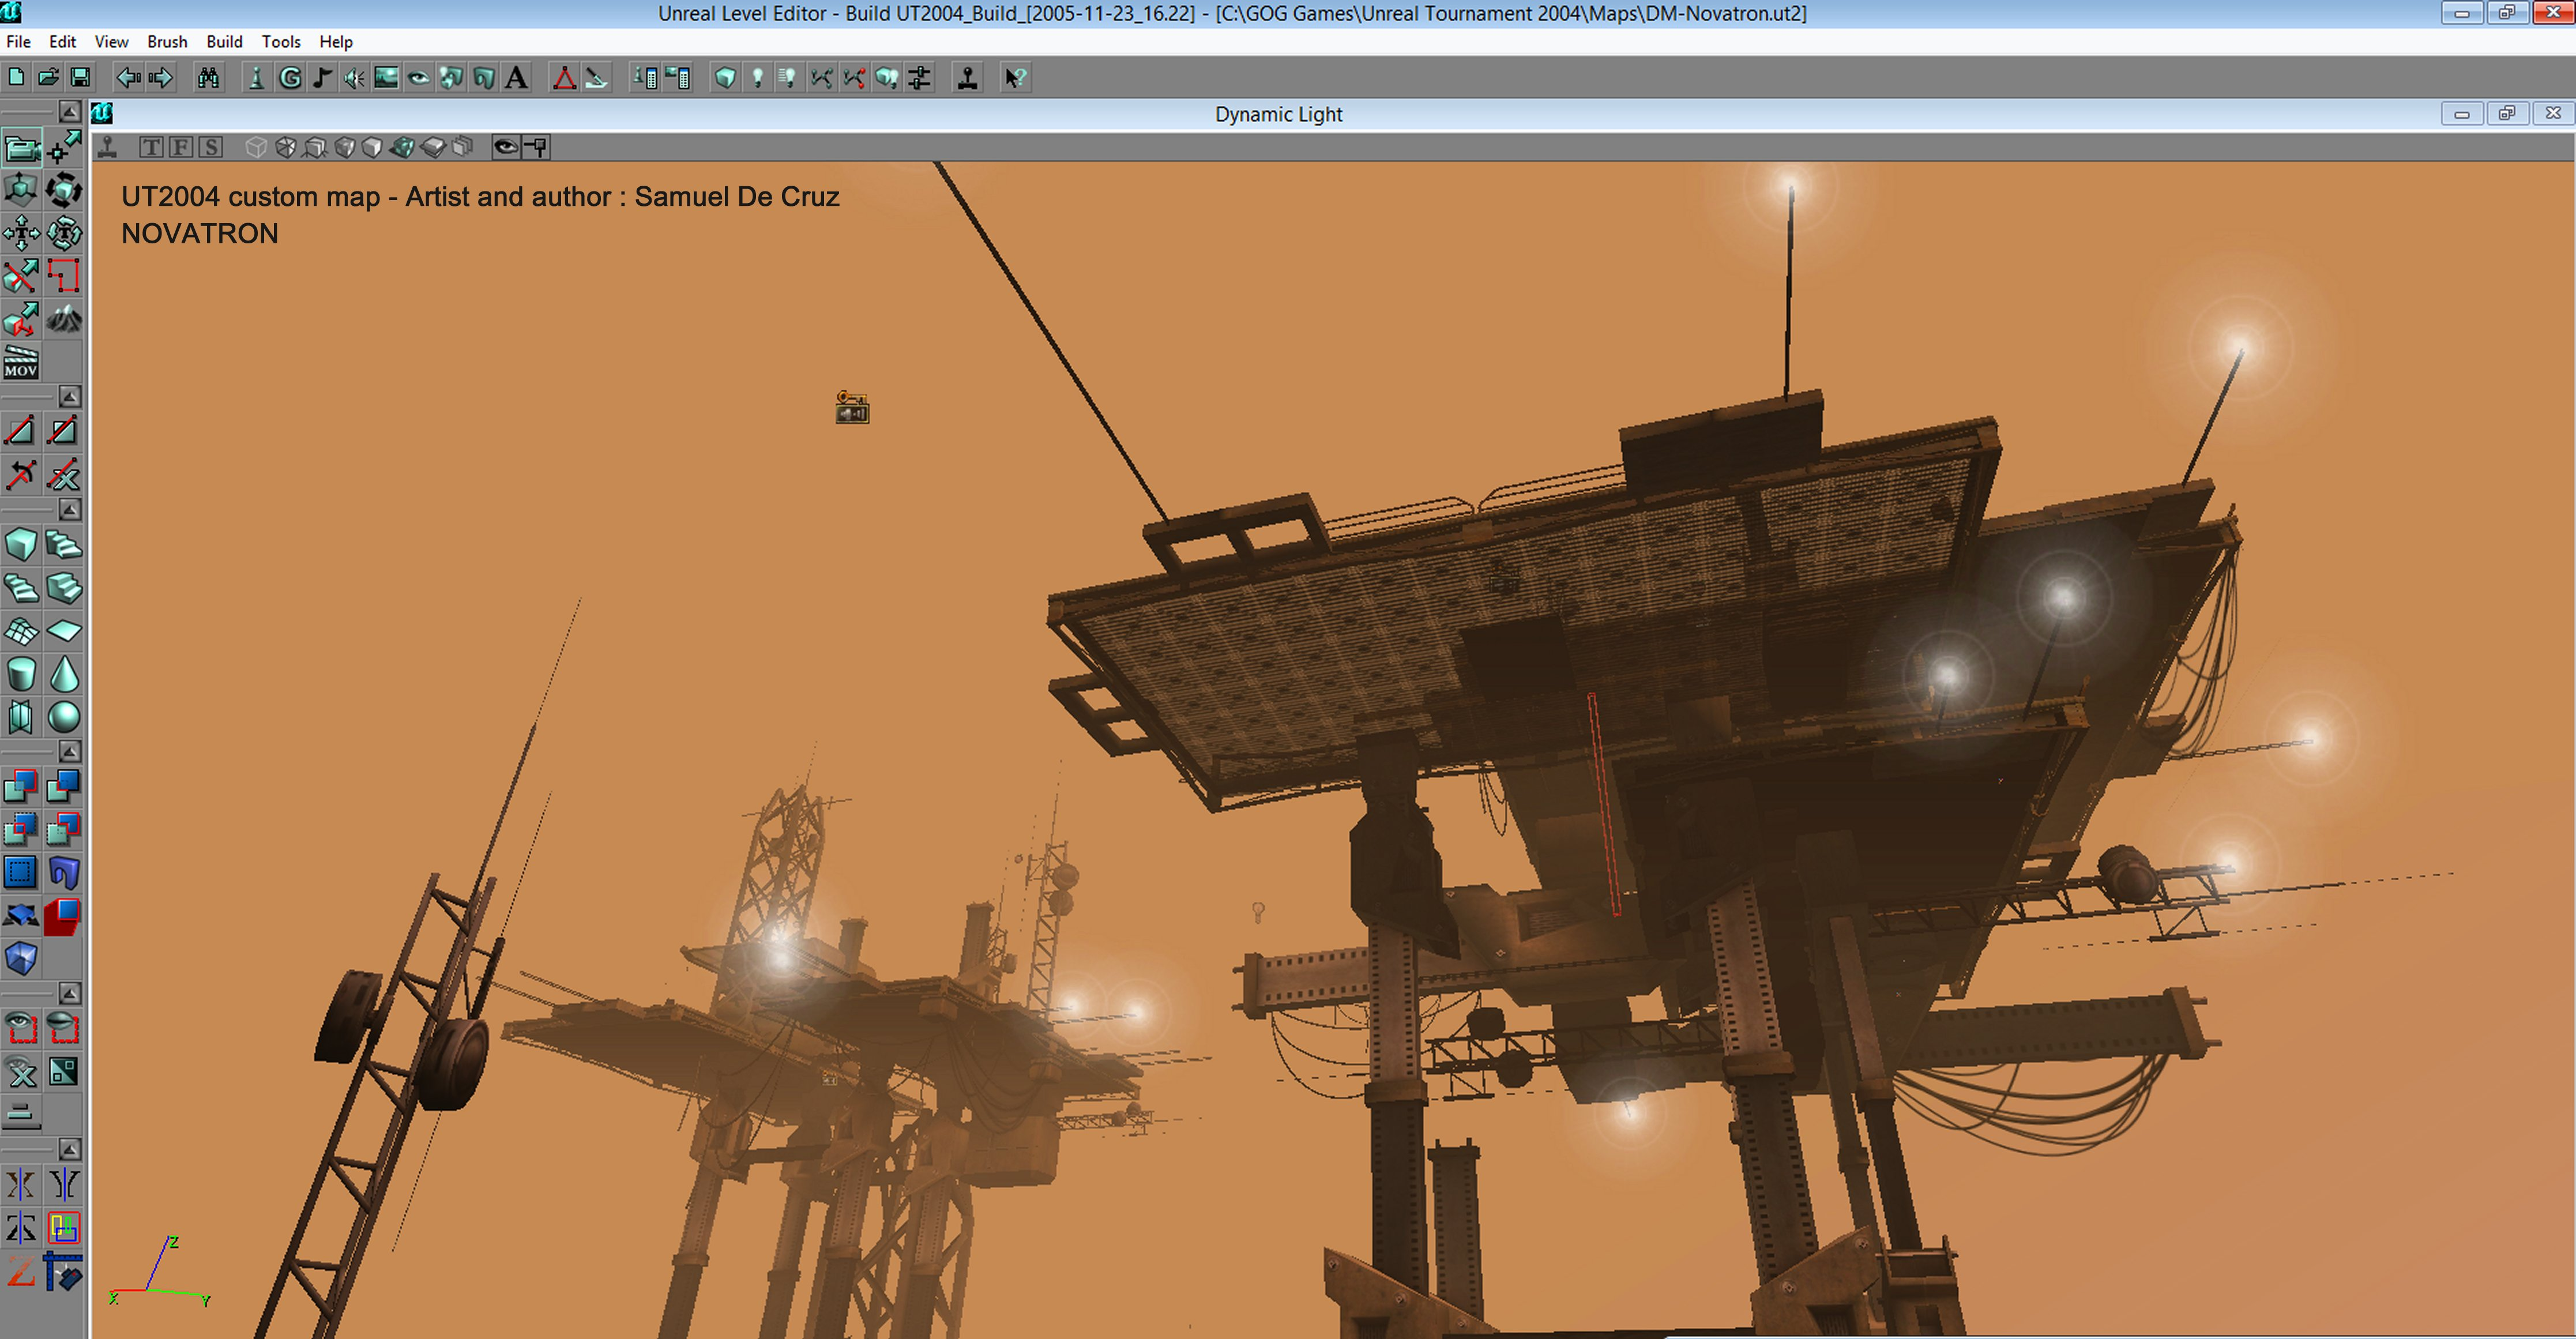Select the Cone brush builder
The height and width of the screenshot is (1339, 2576).
coord(63,672)
